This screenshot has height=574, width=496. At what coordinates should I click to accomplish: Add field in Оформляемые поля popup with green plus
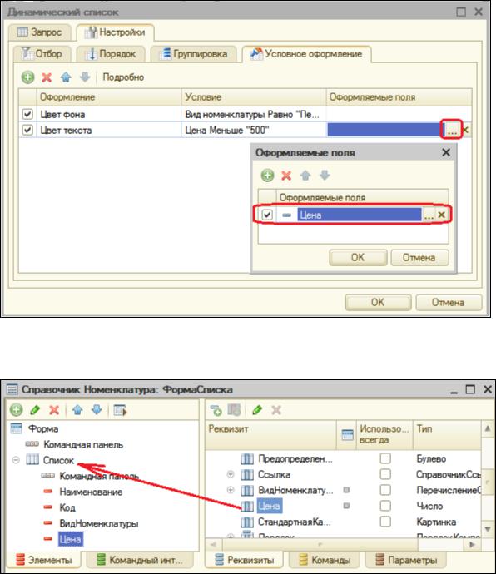coord(267,176)
